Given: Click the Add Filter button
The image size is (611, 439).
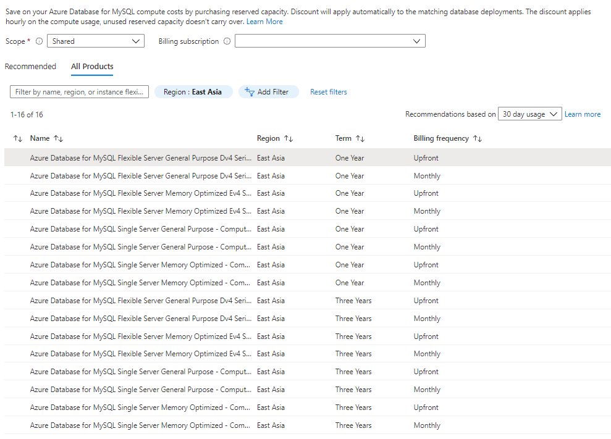Looking at the screenshot, I should (269, 91).
